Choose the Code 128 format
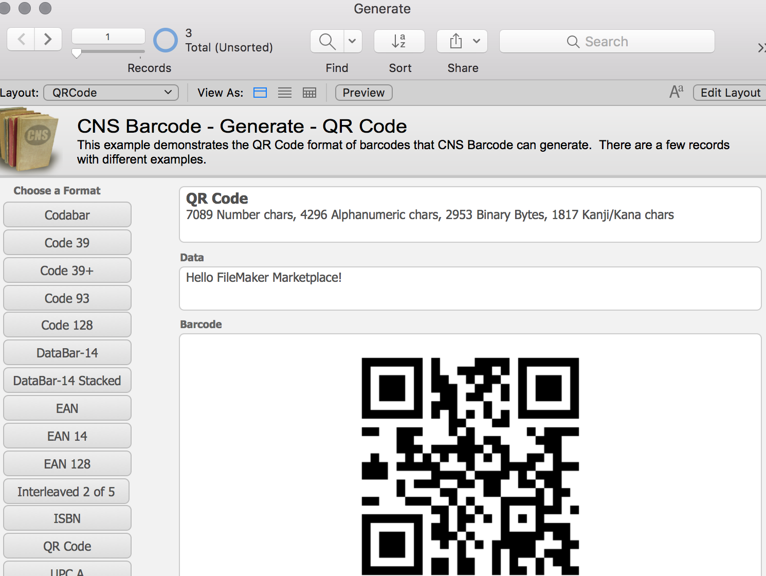Image resolution: width=766 pixels, height=576 pixels. tap(67, 325)
